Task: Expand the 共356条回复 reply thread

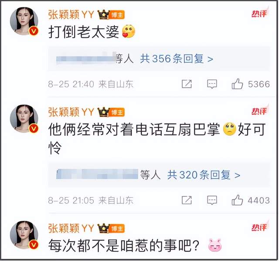Action: (x=176, y=58)
